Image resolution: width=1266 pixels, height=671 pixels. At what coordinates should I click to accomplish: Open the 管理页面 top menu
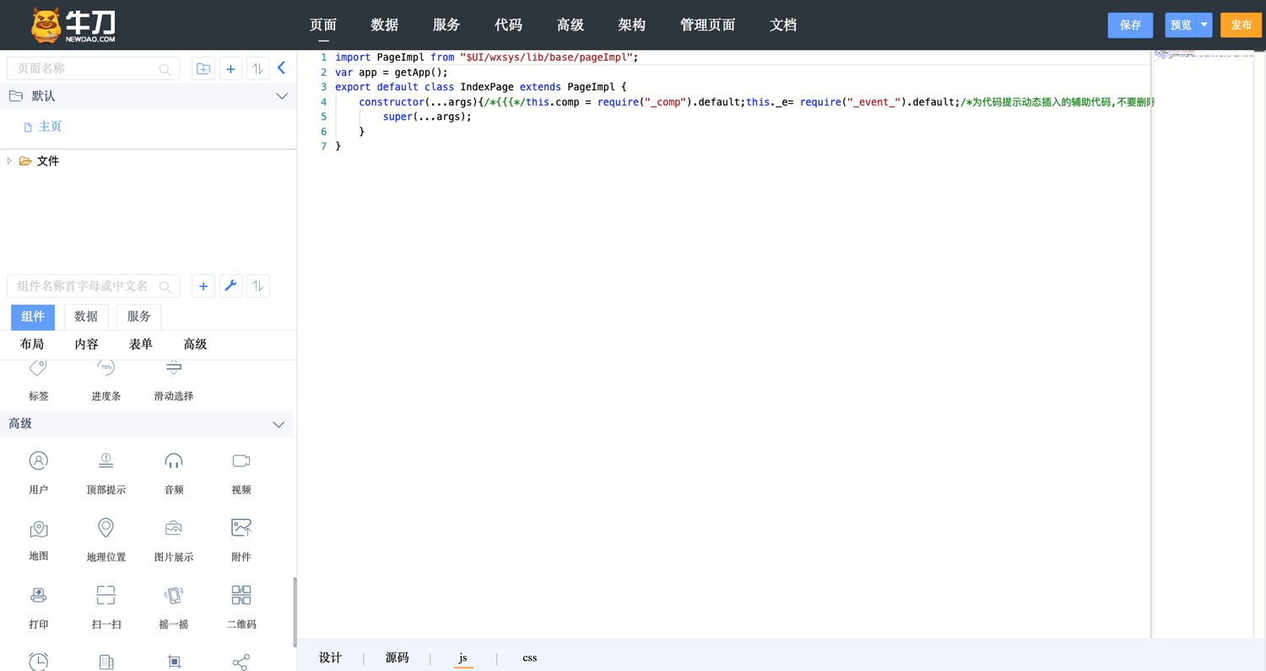coord(708,25)
